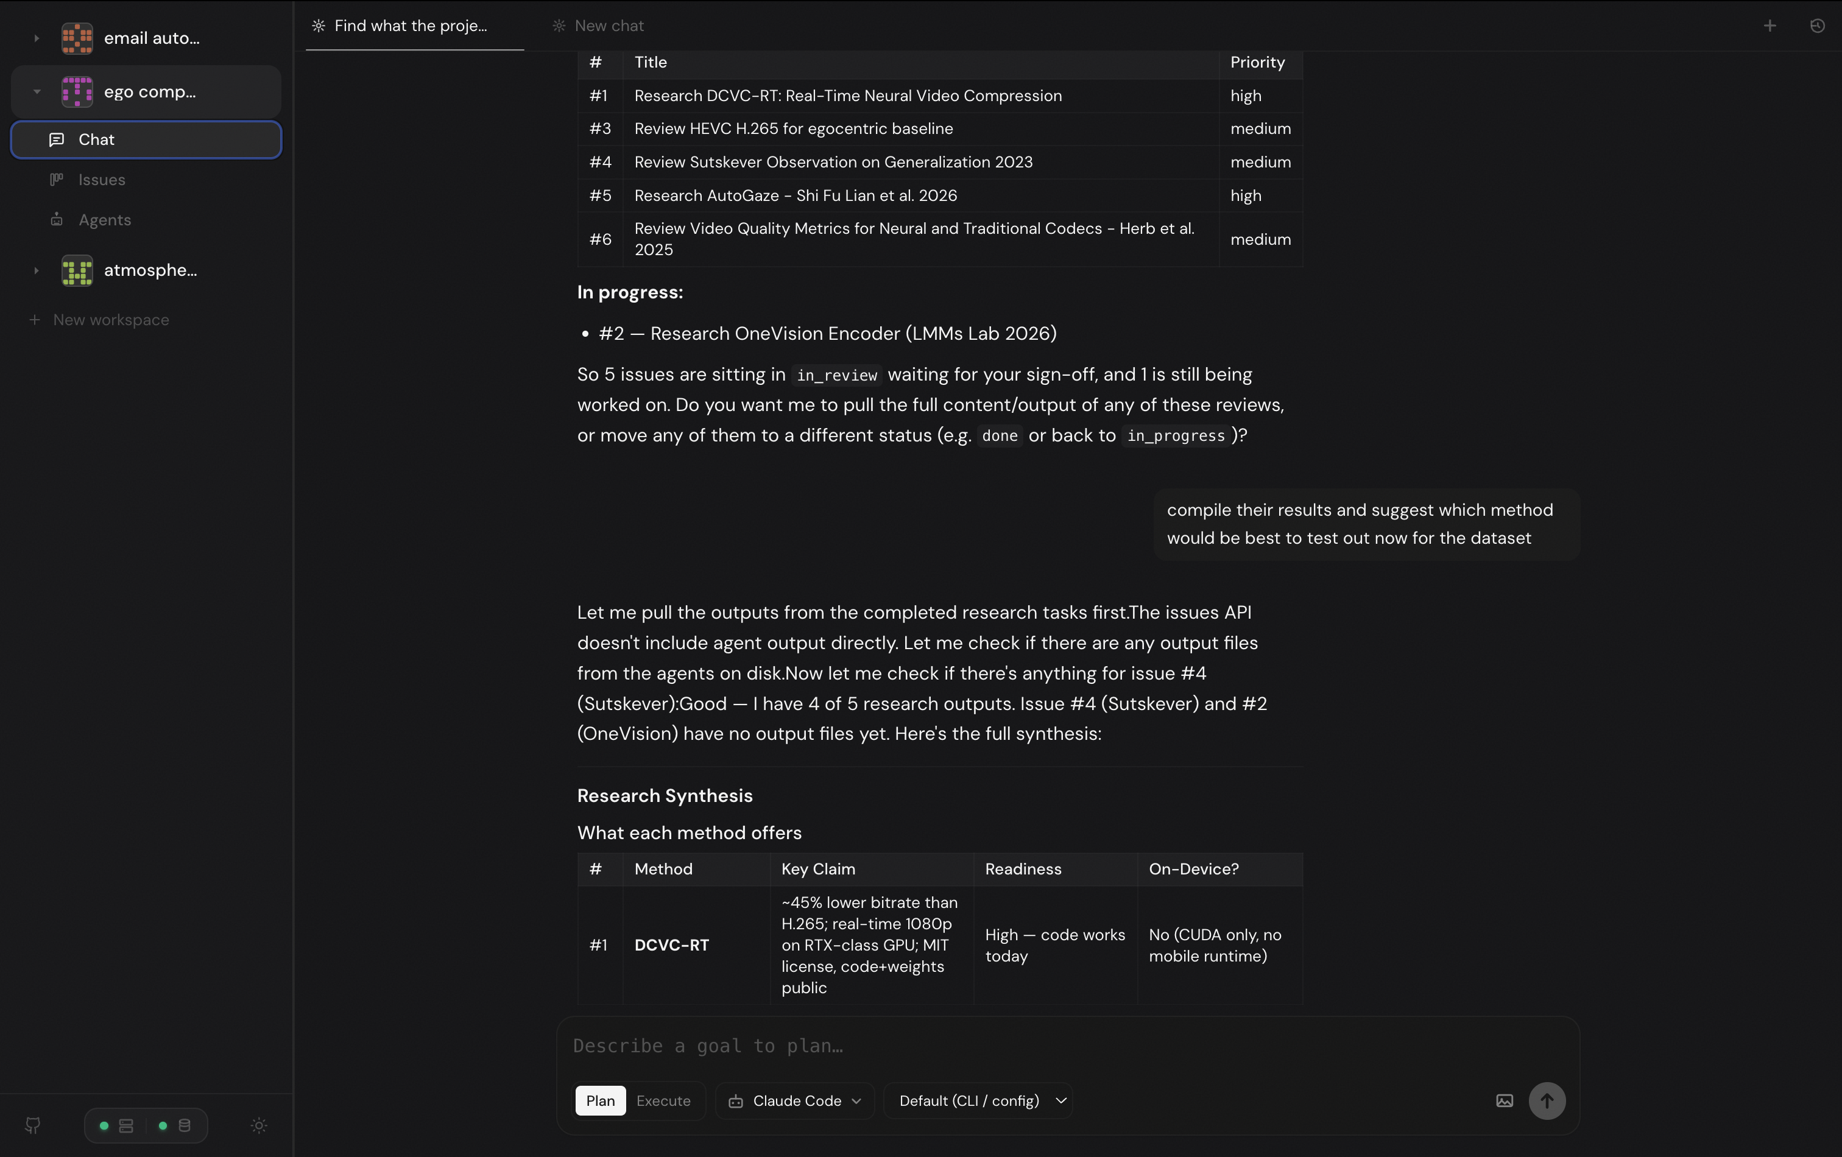The image size is (1842, 1157).
Task: Open the GitHub icon link
Action: [x=32, y=1125]
